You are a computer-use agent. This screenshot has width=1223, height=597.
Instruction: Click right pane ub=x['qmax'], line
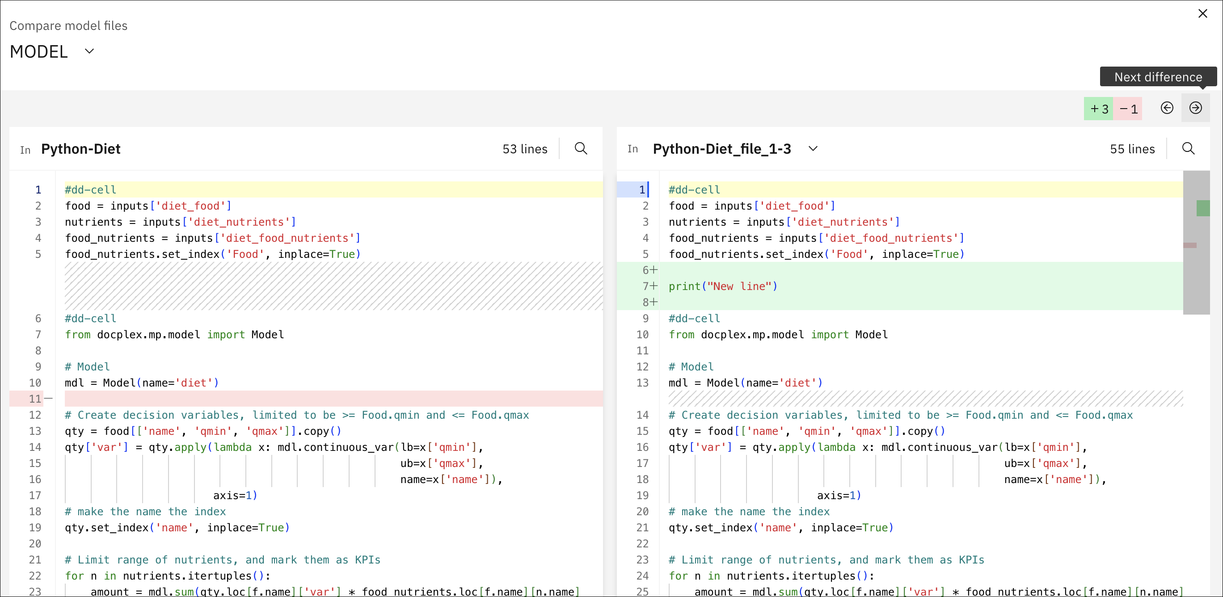tap(1046, 464)
